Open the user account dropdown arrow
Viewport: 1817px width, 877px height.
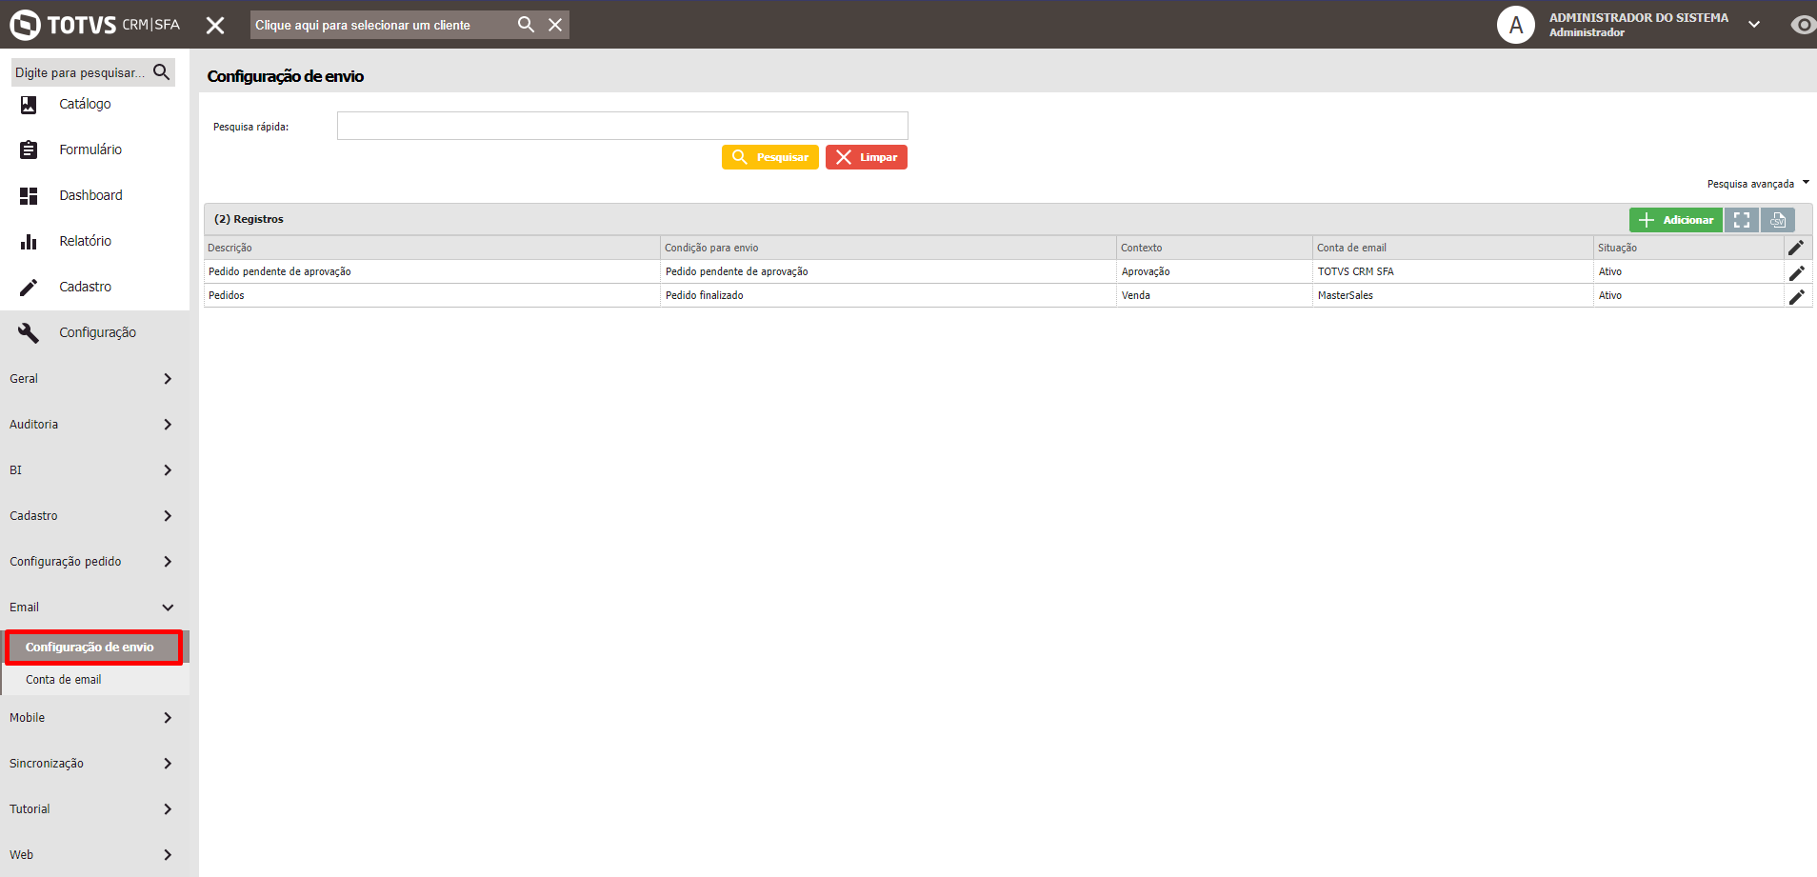(1754, 25)
